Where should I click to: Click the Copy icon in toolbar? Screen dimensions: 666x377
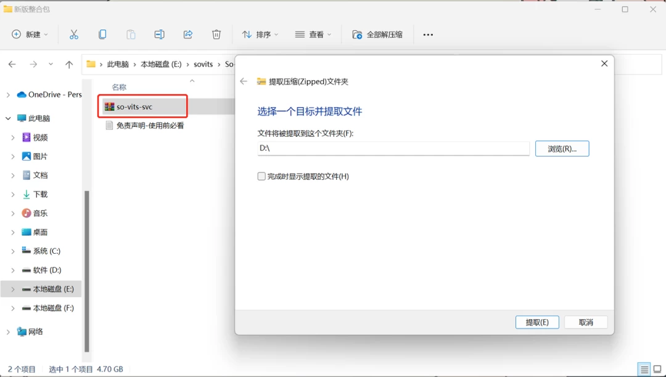point(102,34)
